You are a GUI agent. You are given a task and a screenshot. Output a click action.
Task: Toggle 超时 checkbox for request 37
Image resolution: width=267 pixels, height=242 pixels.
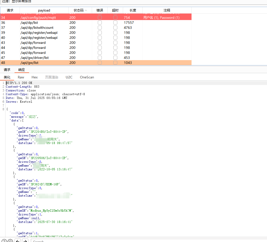point(115,28)
